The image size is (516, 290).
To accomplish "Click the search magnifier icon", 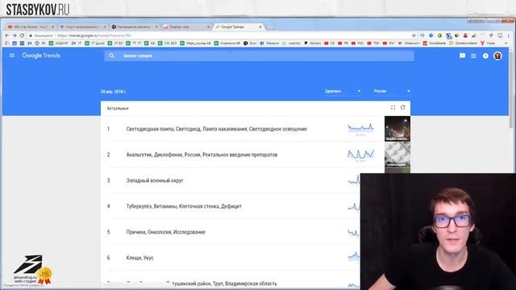I will pyautogui.click(x=111, y=56).
